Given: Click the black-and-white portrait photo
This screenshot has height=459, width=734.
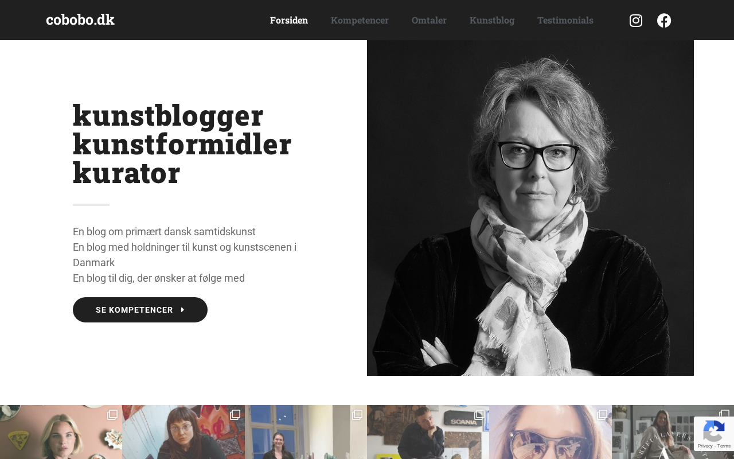Looking at the screenshot, I should point(530,208).
